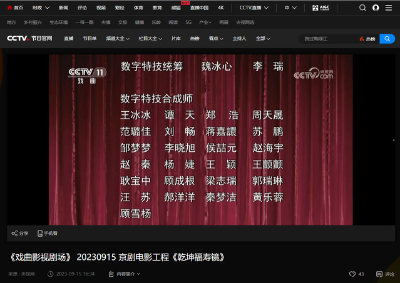Click the 乡村振兴 link
This screenshot has width=400, height=283.
pyautogui.click(x=33, y=22)
